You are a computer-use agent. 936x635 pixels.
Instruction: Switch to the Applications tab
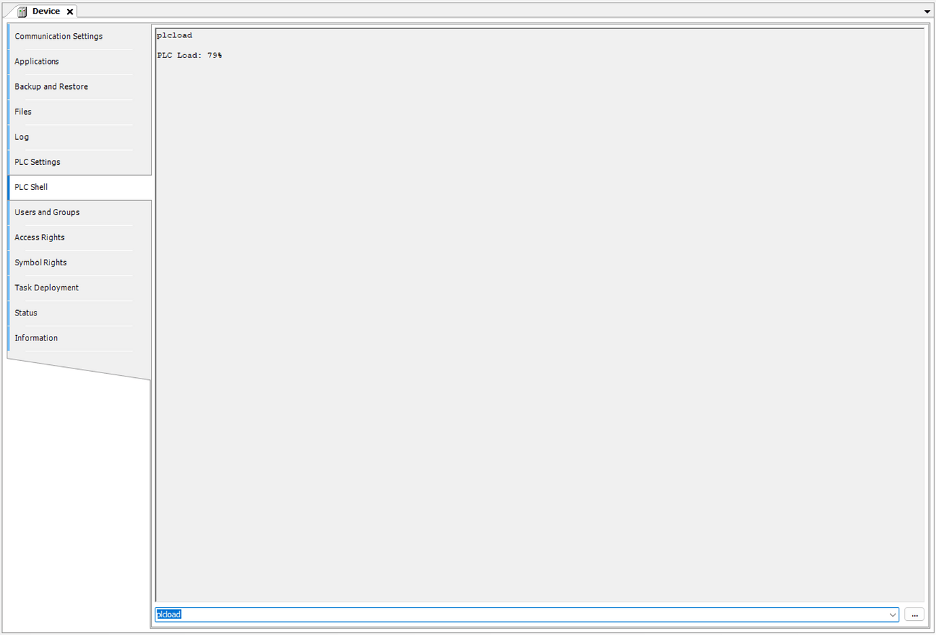click(x=37, y=62)
